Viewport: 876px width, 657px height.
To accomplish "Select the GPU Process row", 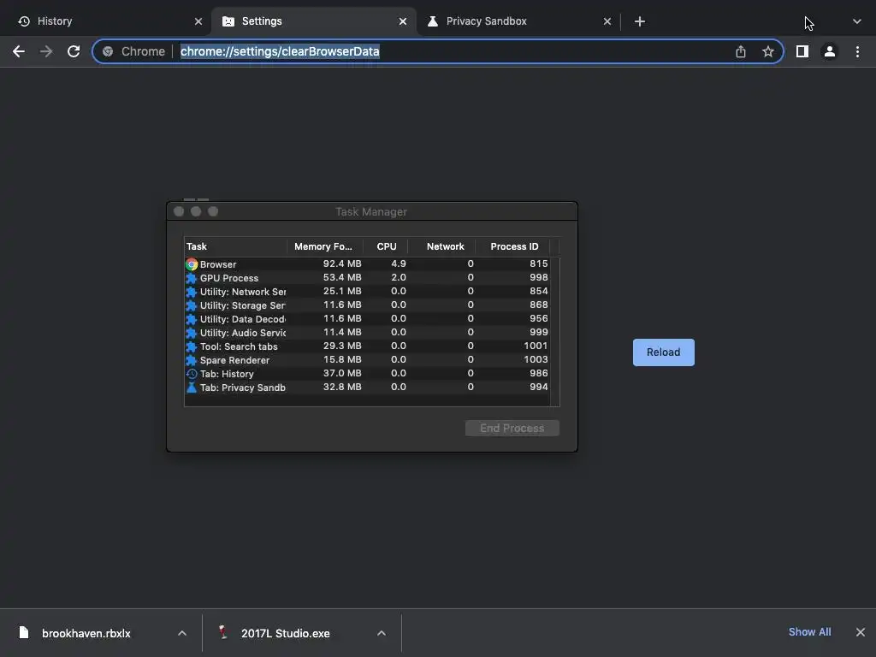I will pos(367,278).
